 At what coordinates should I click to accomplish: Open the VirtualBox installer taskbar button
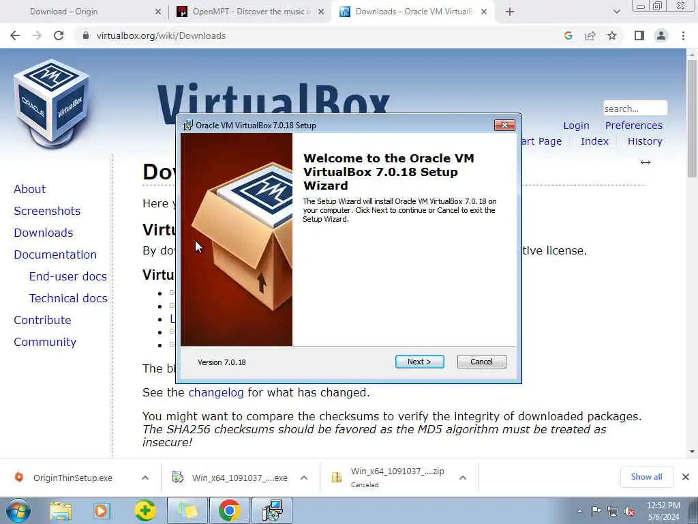click(272, 510)
